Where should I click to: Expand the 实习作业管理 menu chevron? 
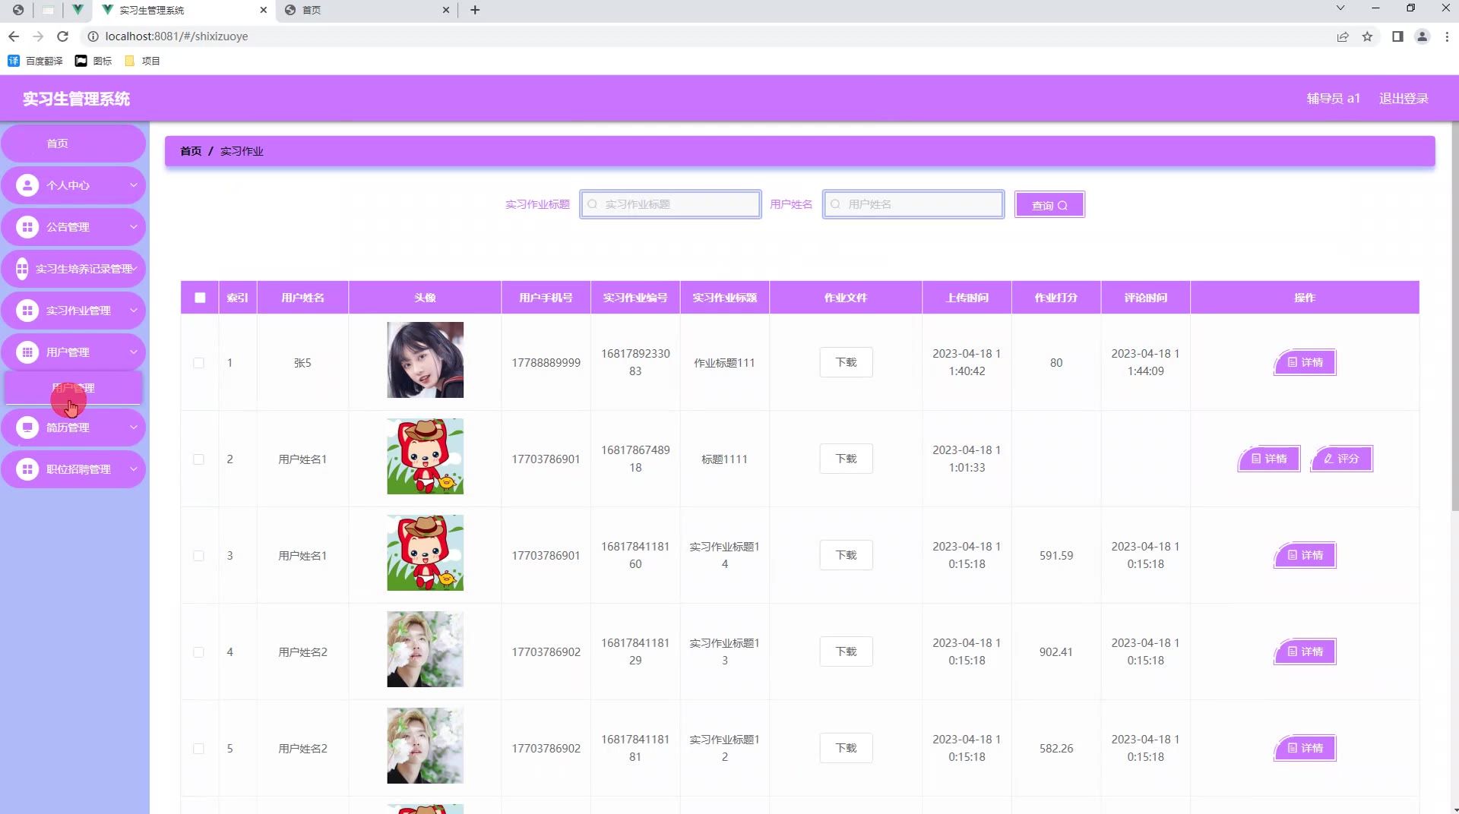click(133, 311)
